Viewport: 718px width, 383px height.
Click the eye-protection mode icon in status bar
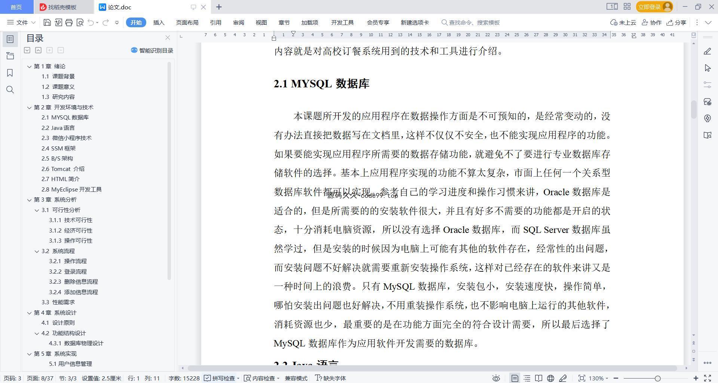click(x=496, y=378)
